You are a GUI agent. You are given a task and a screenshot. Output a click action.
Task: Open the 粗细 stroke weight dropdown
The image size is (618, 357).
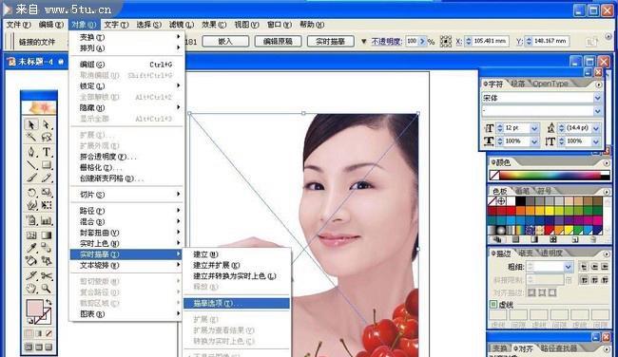tap(568, 267)
